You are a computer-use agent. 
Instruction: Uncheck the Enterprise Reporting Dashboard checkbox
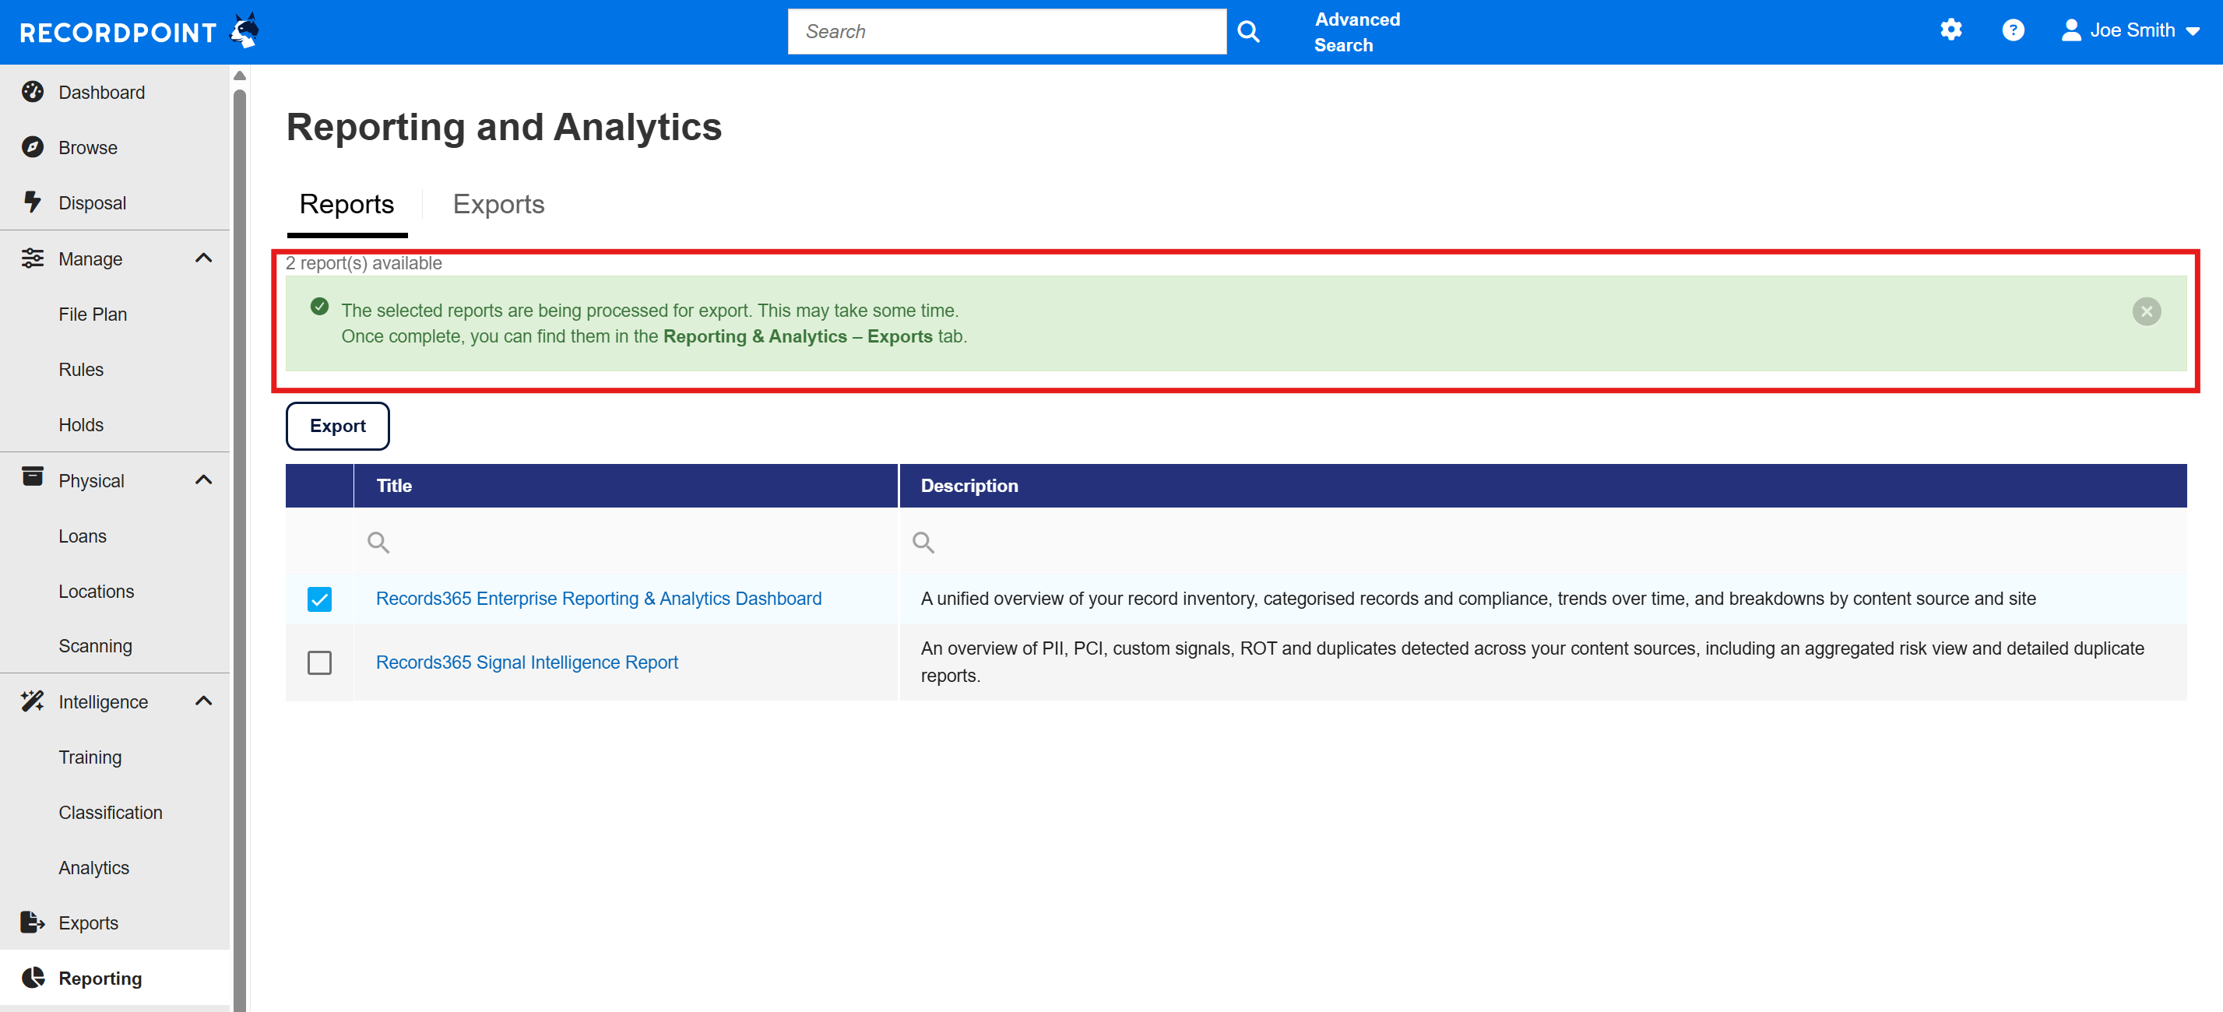point(319,599)
